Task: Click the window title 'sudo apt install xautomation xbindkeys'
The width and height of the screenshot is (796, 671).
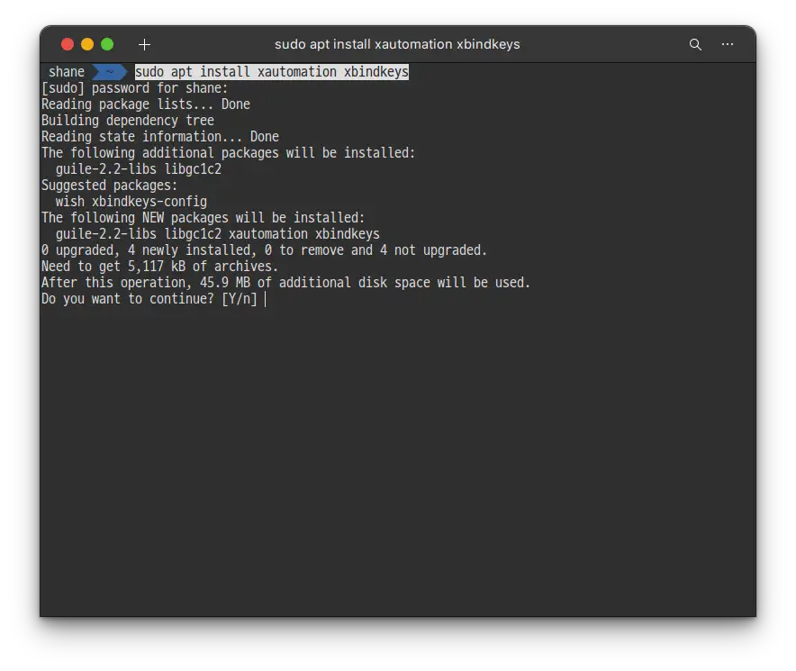Action: (397, 44)
